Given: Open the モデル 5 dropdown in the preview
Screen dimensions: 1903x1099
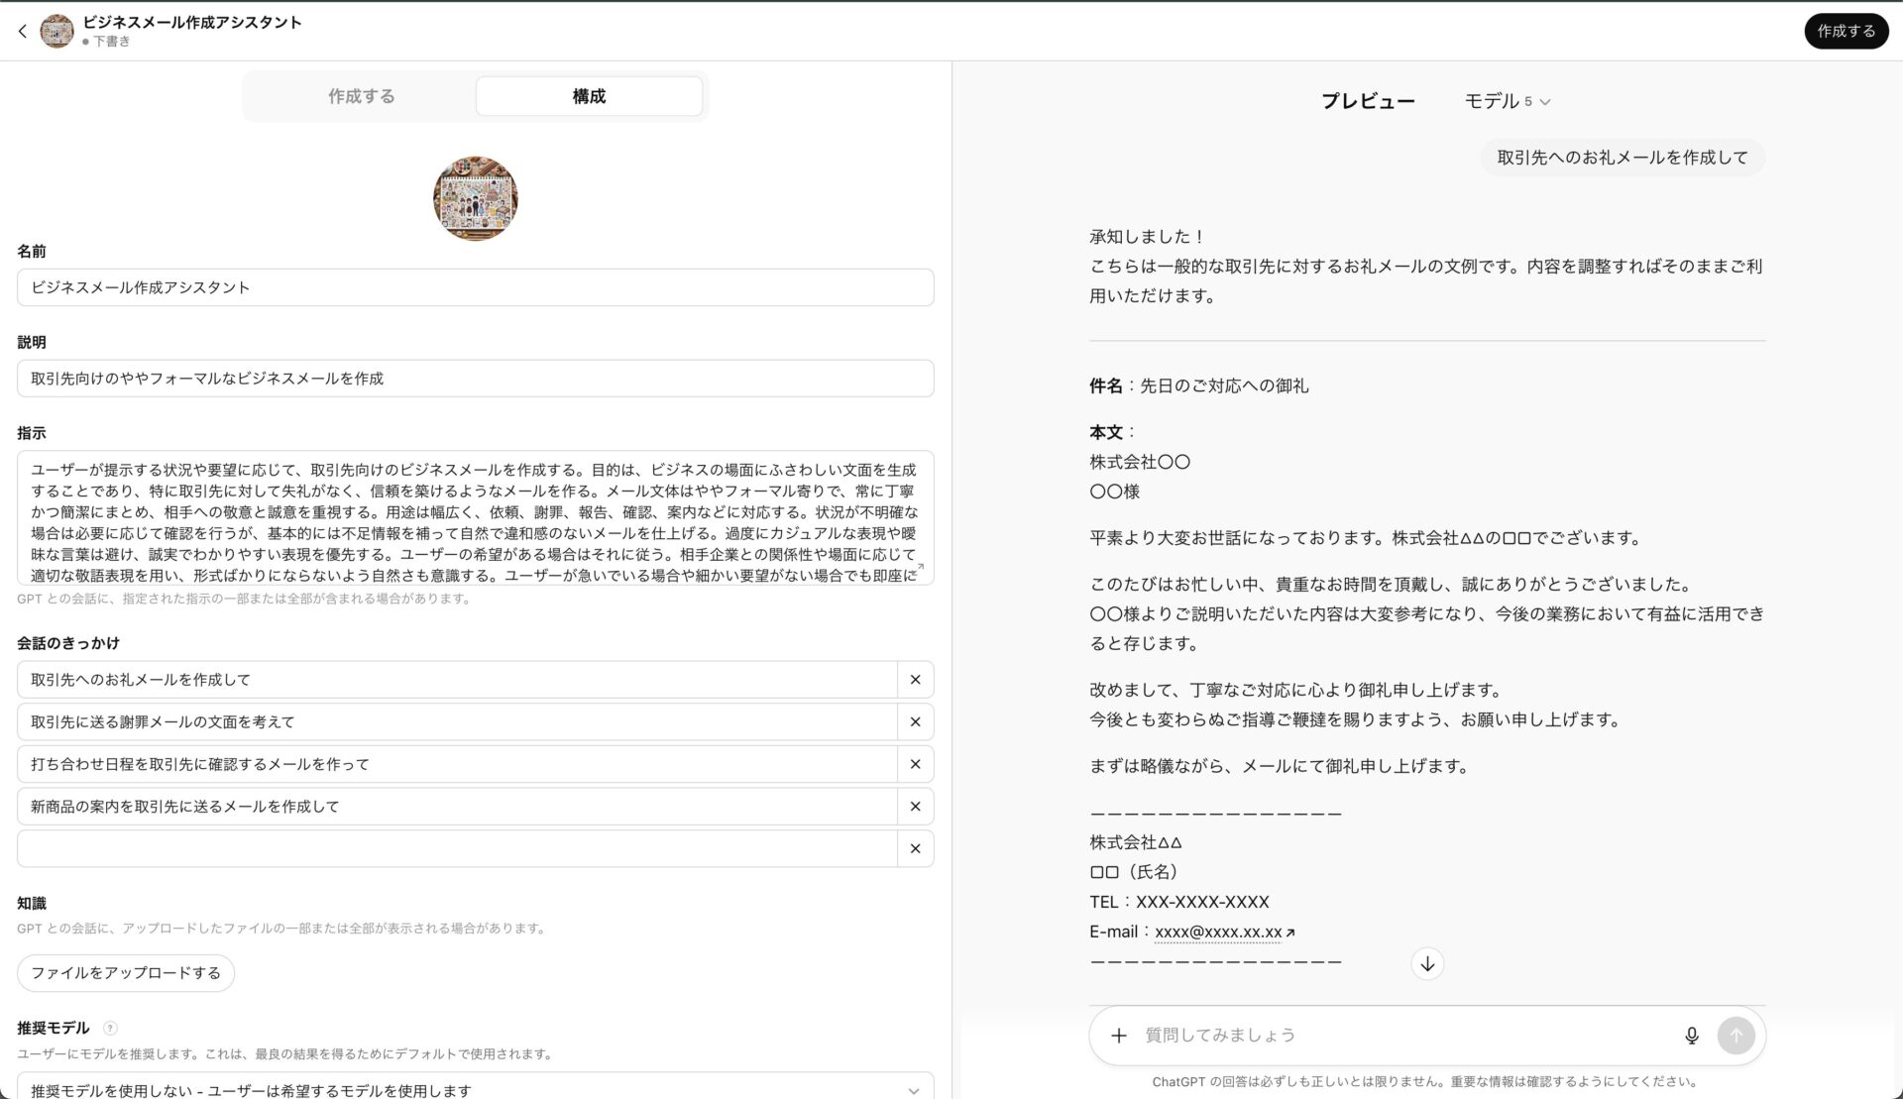Looking at the screenshot, I should point(1509,100).
